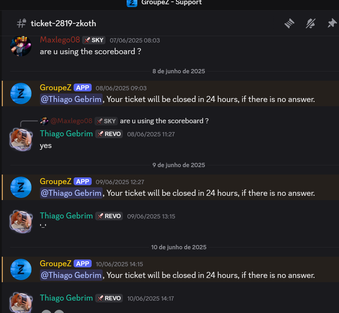Click @Thiago Gebrim mention in 08/06 message
Screen dimensions: 339x313
pyautogui.click(x=71, y=99)
